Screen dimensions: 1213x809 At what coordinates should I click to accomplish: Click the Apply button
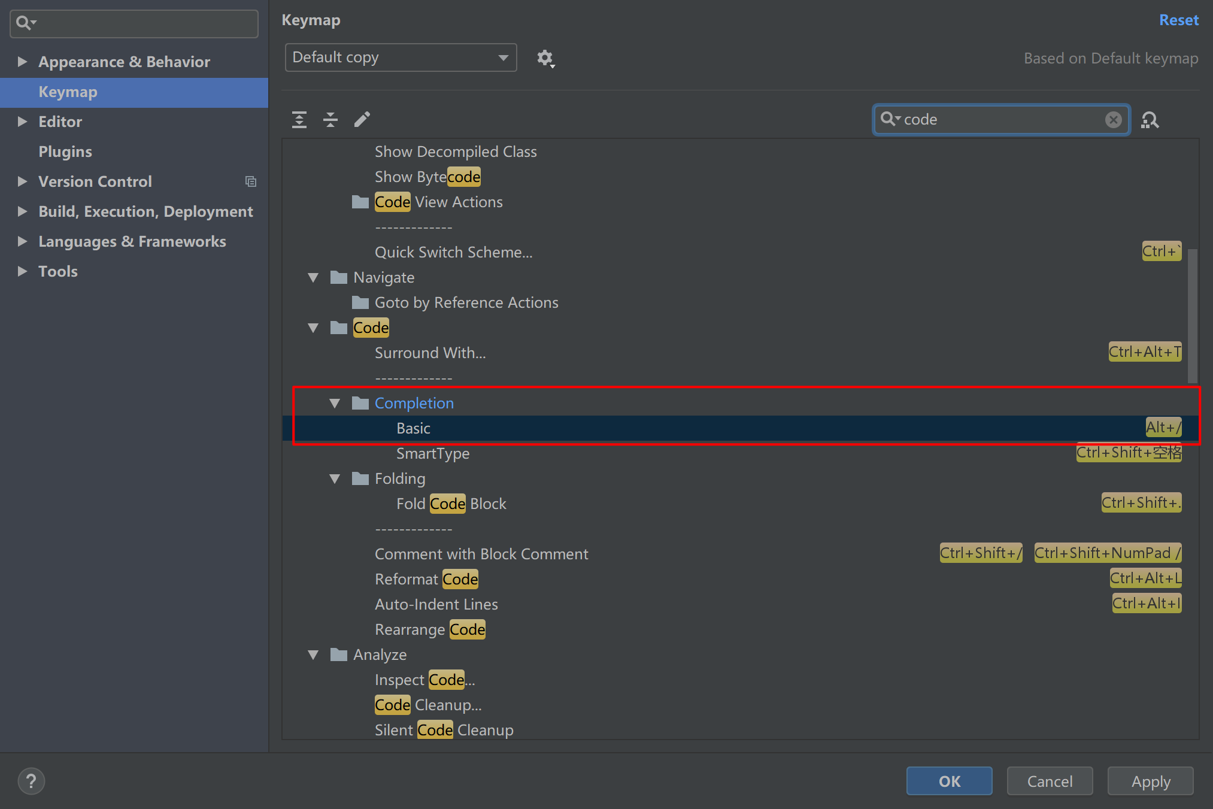click(1150, 781)
